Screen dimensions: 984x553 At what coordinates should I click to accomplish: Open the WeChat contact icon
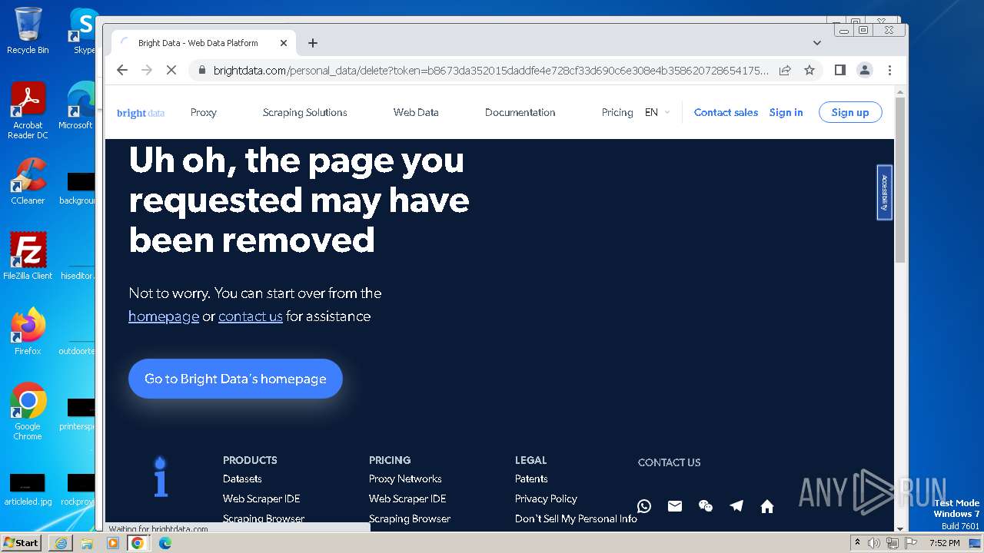[706, 506]
